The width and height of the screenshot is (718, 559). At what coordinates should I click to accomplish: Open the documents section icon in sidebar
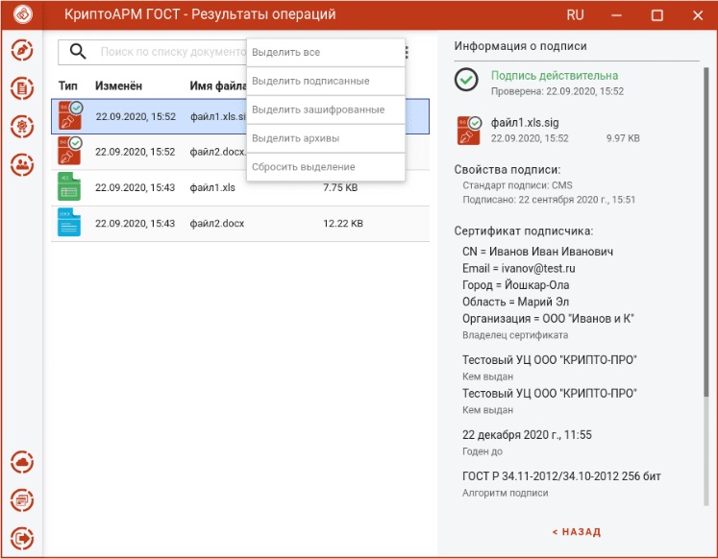pyautogui.click(x=22, y=88)
